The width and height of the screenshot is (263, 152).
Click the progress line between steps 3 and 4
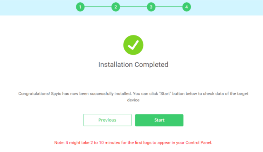coord(169,7)
